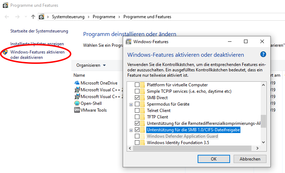Open Startseite der Systemsteuerung link
Screen dimensions: 285x173
pos(39,31)
